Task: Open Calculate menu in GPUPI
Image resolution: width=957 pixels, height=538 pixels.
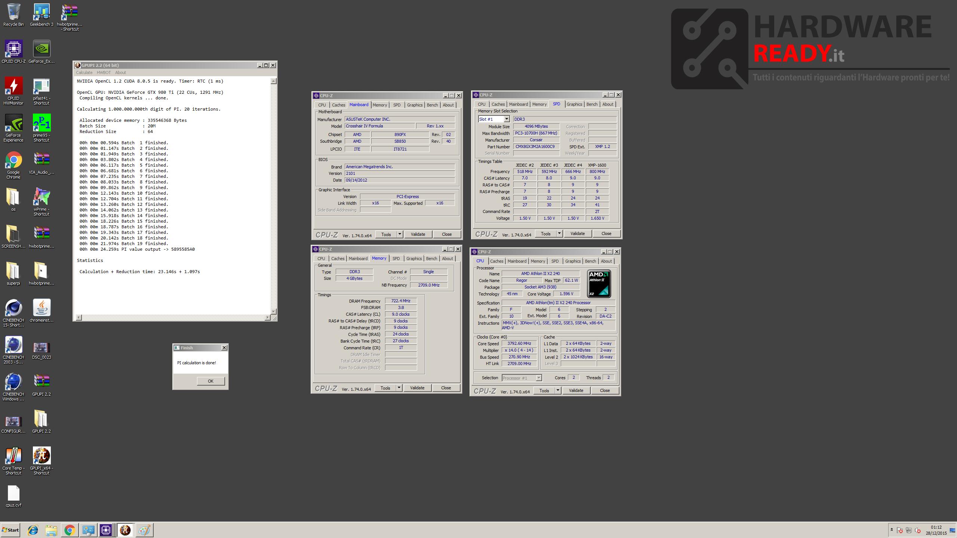Action: point(84,72)
